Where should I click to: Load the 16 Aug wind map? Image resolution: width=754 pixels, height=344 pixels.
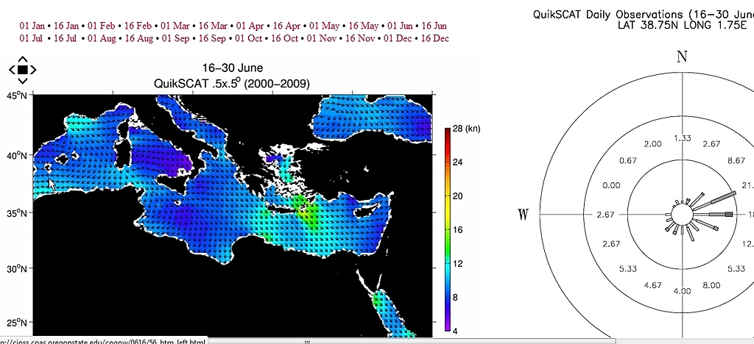coord(139,38)
